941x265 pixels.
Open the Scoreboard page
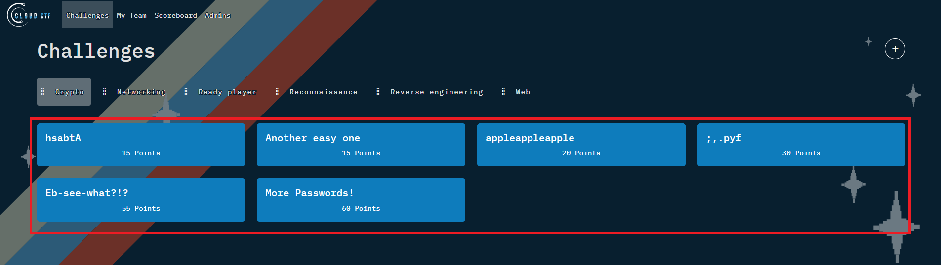[x=176, y=15]
